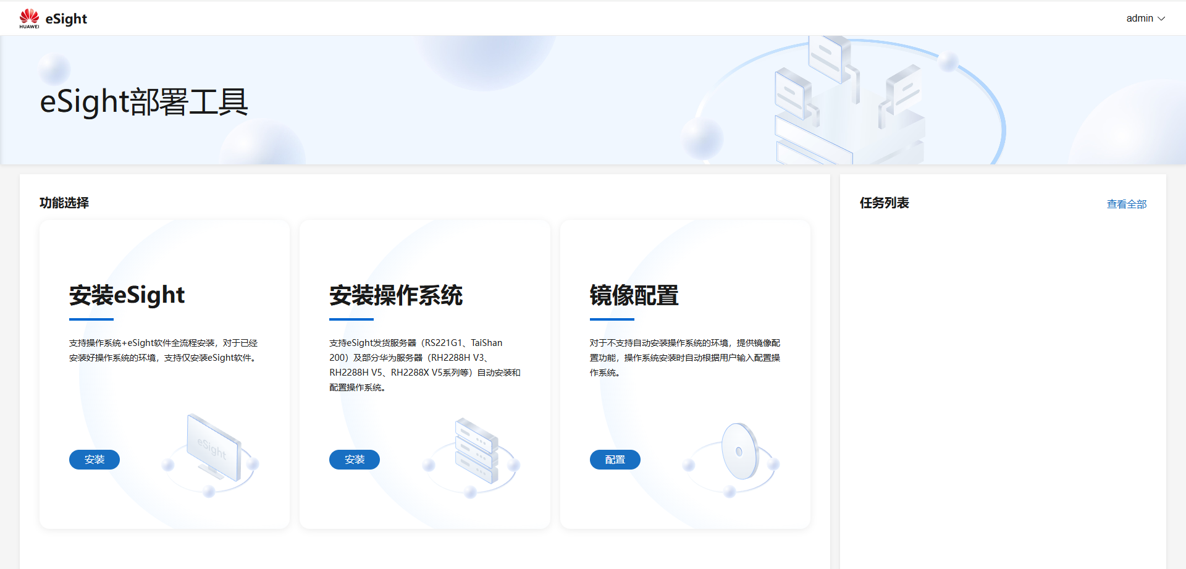Open 查看全部 link in task list

[x=1126, y=204]
